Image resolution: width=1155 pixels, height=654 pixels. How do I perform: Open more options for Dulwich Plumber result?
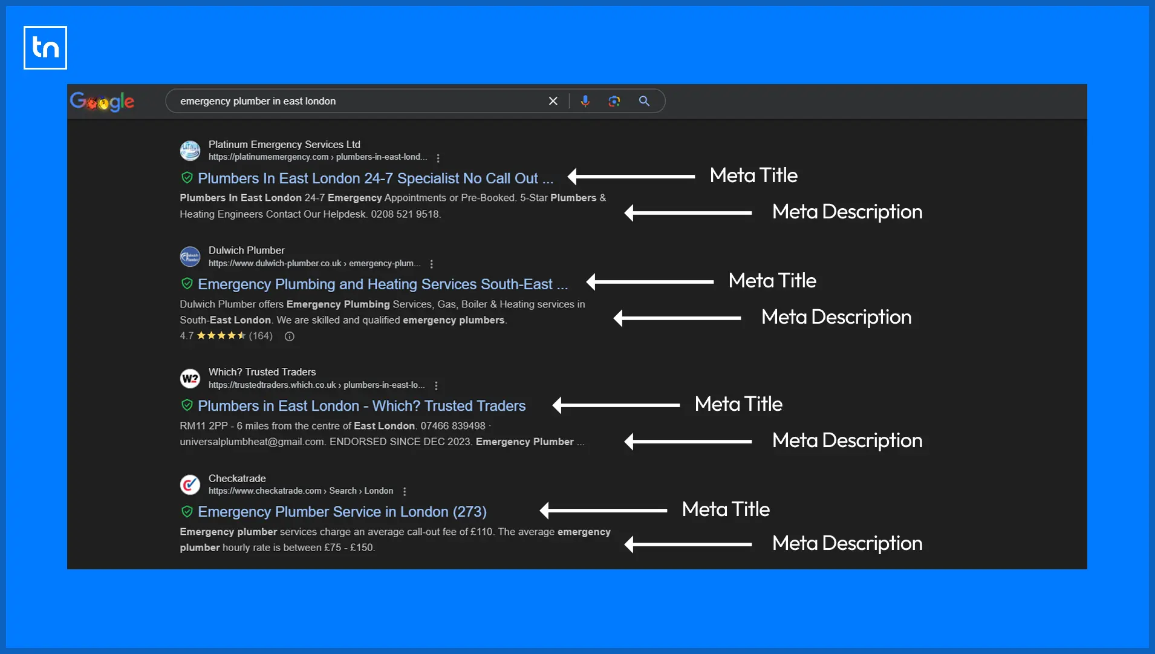click(x=431, y=264)
